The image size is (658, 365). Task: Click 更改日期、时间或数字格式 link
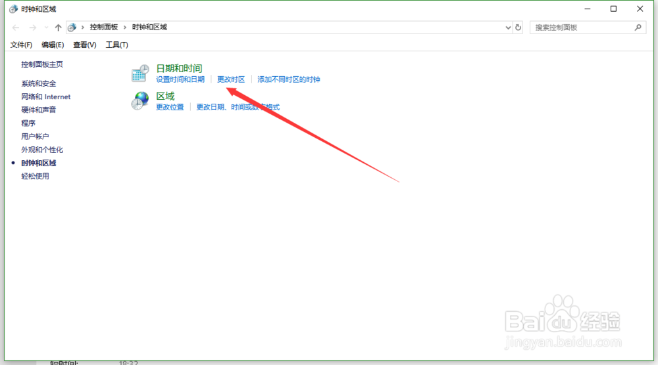[x=238, y=107]
